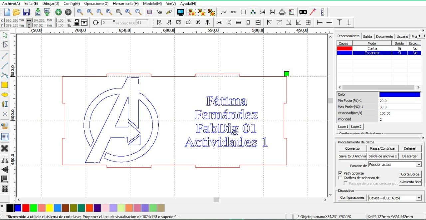Viewport: 426px width, 220px height.
Task: Click the vertical ruler icon in toolbar
Action: (322, 12)
